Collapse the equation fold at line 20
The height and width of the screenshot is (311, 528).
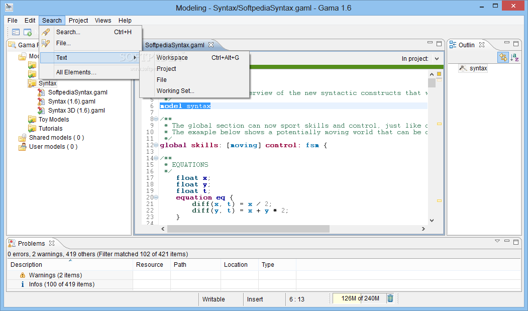tap(156, 197)
